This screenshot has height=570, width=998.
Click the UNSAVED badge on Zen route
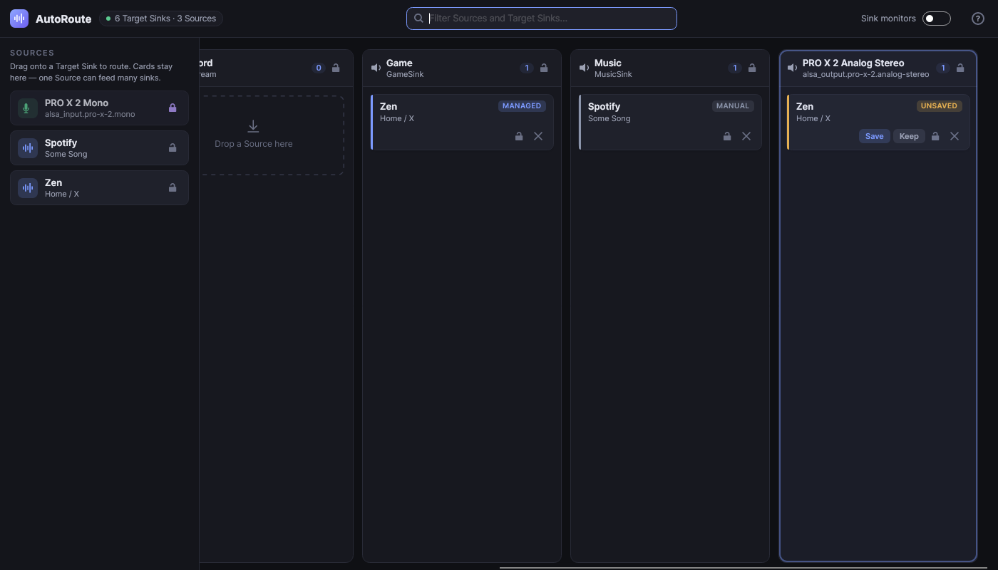(940, 106)
